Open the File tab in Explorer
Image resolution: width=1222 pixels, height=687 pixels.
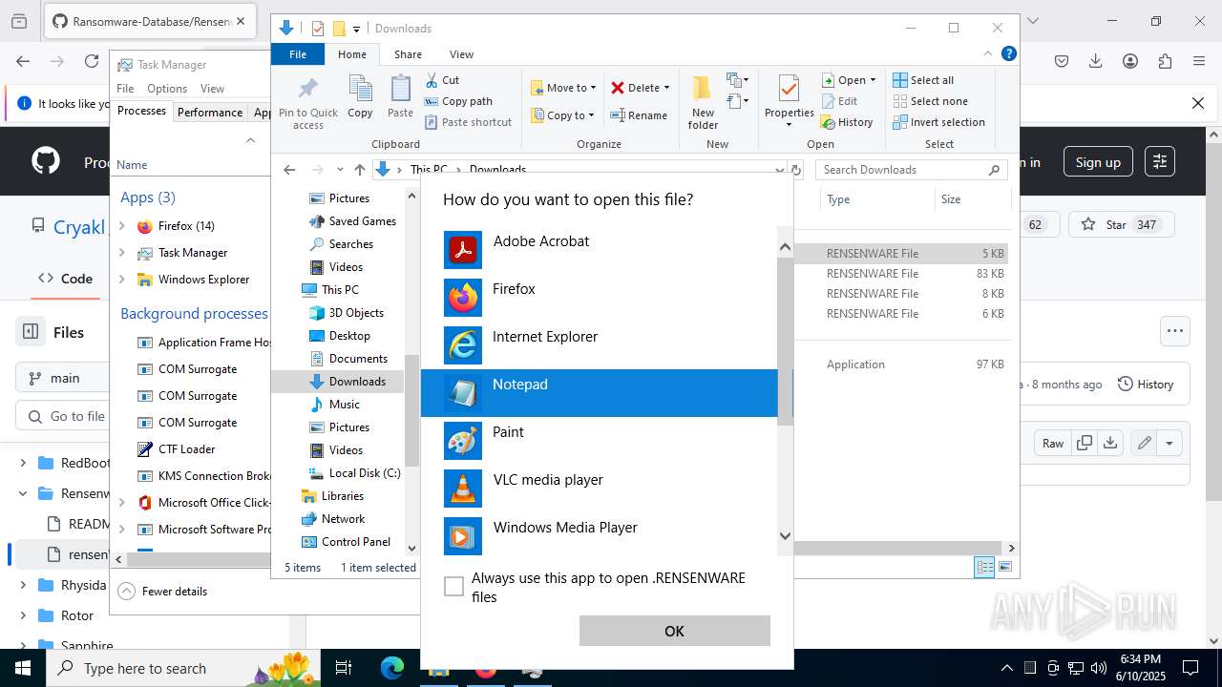click(x=298, y=54)
